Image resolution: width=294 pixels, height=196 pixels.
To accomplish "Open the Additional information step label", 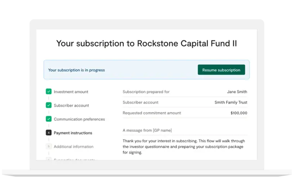I will tap(73, 147).
